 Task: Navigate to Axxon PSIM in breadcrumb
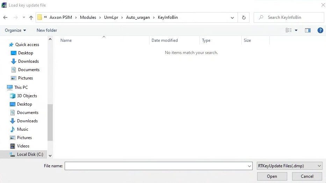(61, 17)
